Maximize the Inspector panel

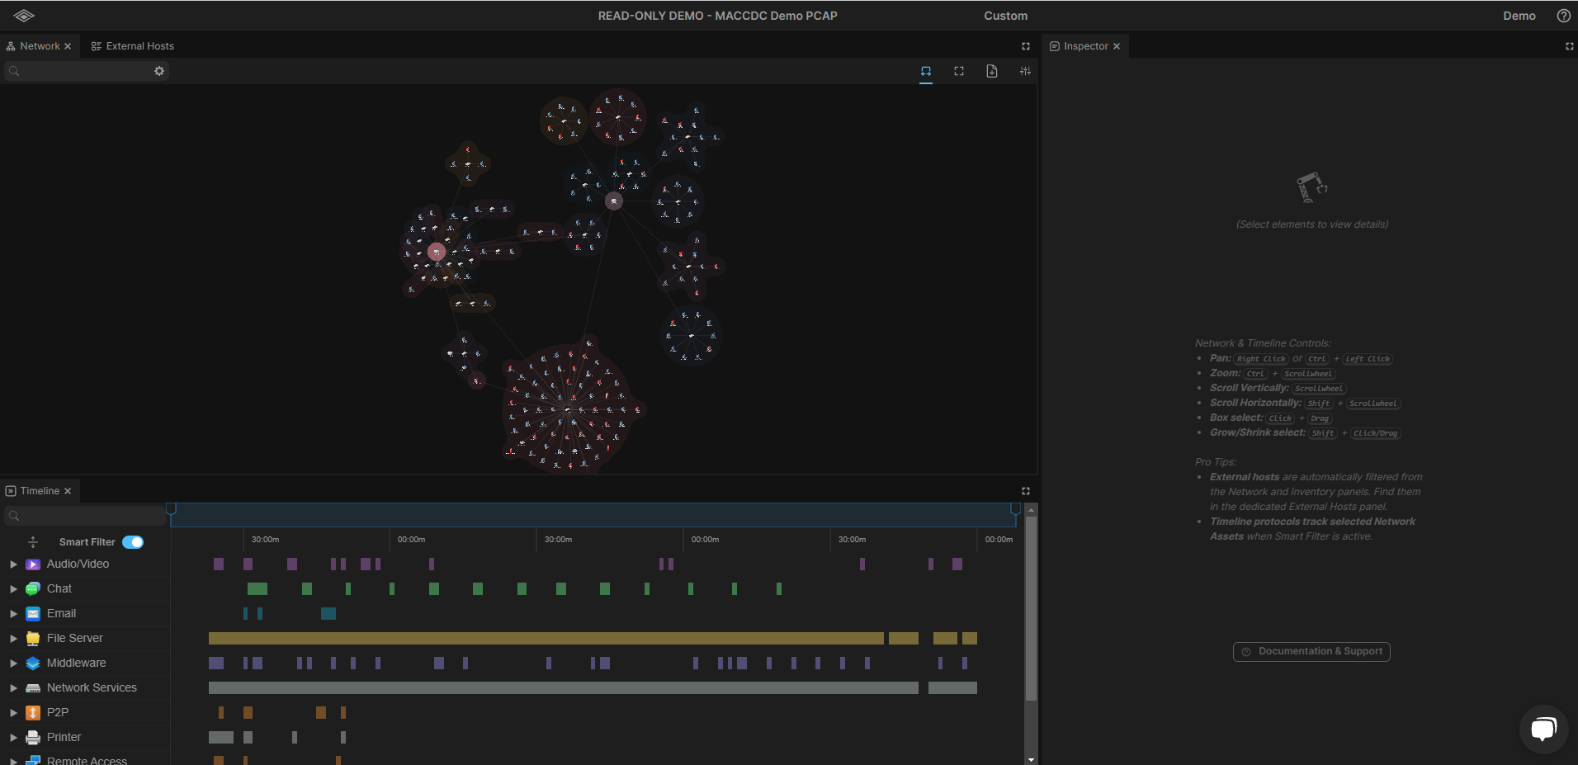coord(1569,46)
